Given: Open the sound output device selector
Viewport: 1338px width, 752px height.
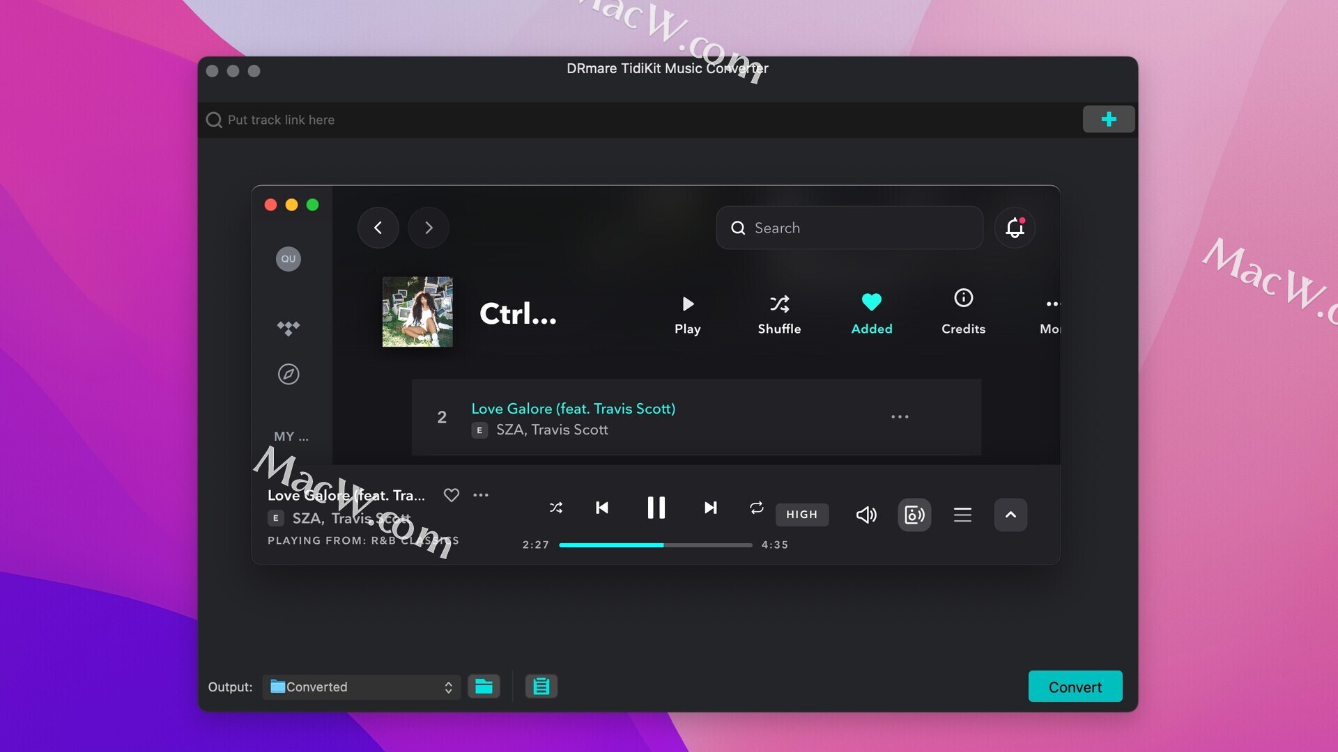Looking at the screenshot, I should point(914,515).
